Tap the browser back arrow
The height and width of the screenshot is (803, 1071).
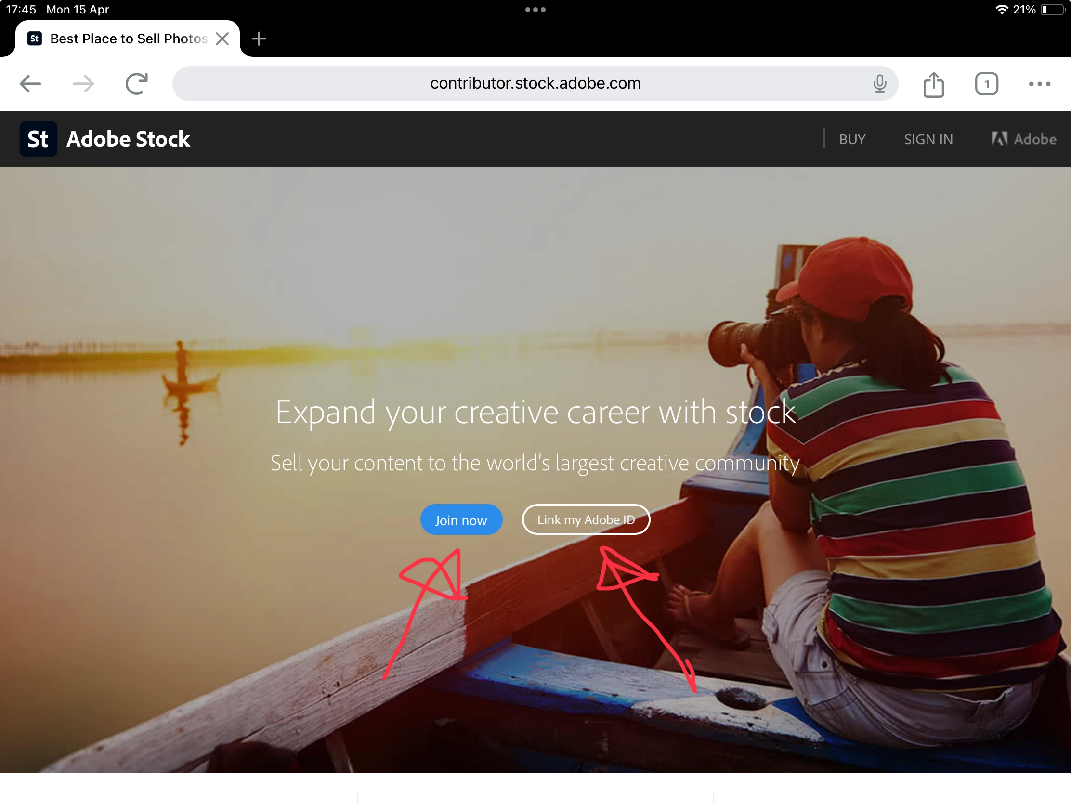[30, 84]
